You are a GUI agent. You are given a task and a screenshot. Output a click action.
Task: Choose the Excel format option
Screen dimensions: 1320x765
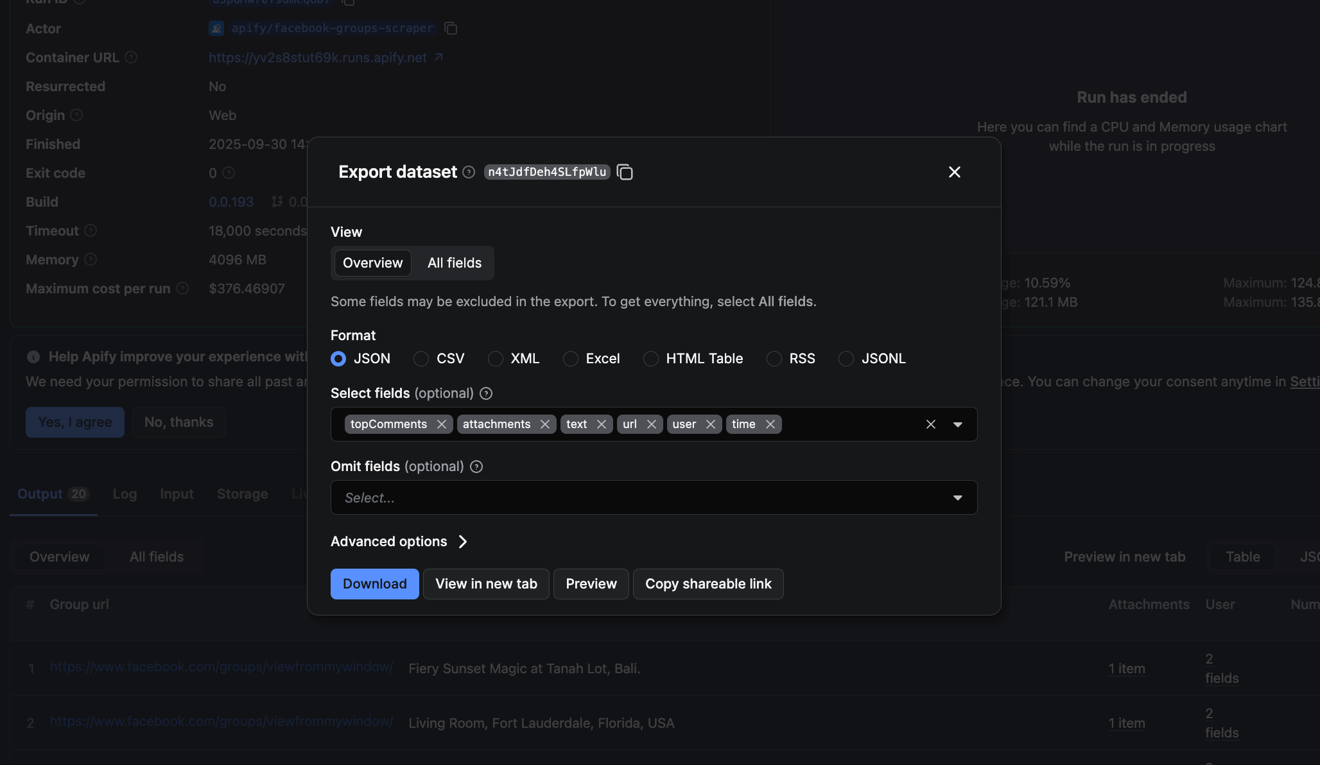570,359
